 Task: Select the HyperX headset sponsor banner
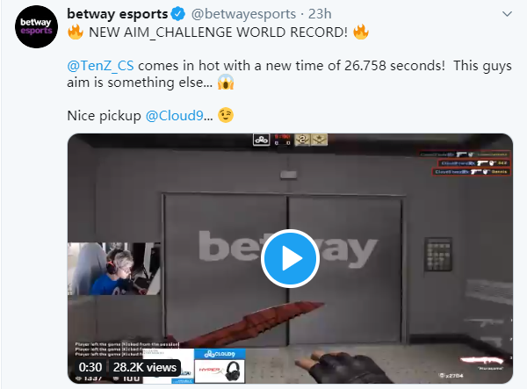(220, 371)
